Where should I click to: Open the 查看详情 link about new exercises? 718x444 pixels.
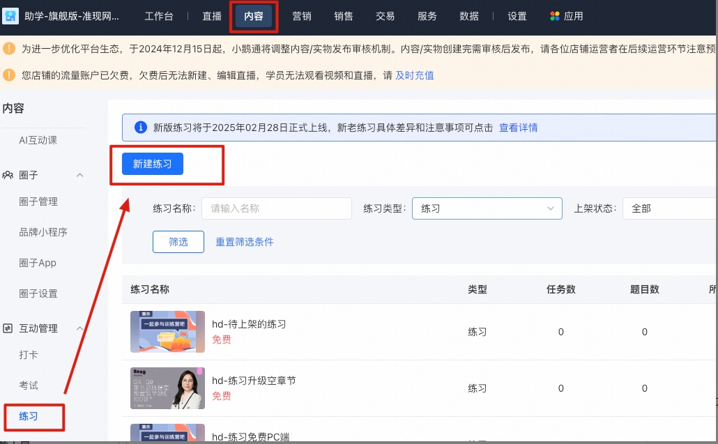(x=519, y=127)
